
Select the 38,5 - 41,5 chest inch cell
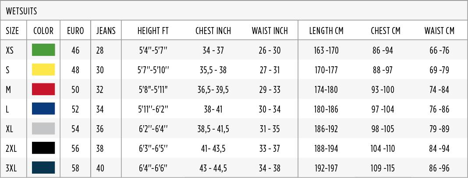pos(213,129)
